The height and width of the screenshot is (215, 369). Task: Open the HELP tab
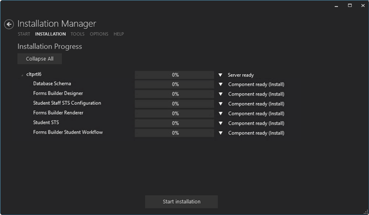119,34
